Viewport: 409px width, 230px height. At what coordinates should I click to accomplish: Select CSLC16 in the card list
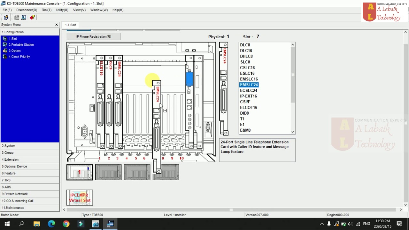(x=247, y=68)
